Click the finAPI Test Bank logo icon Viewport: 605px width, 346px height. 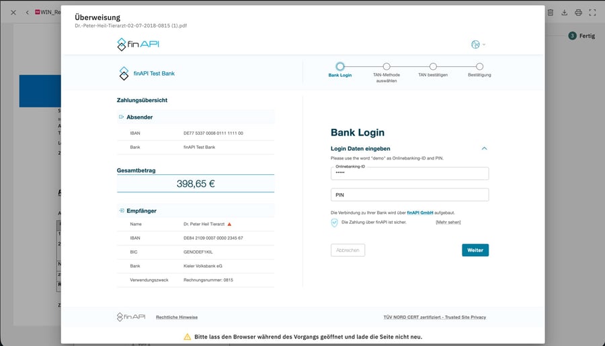coord(124,73)
